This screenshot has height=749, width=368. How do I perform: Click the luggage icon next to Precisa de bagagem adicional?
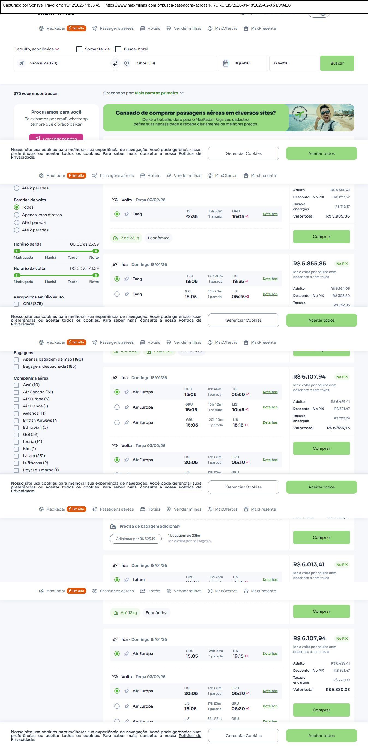(x=113, y=526)
